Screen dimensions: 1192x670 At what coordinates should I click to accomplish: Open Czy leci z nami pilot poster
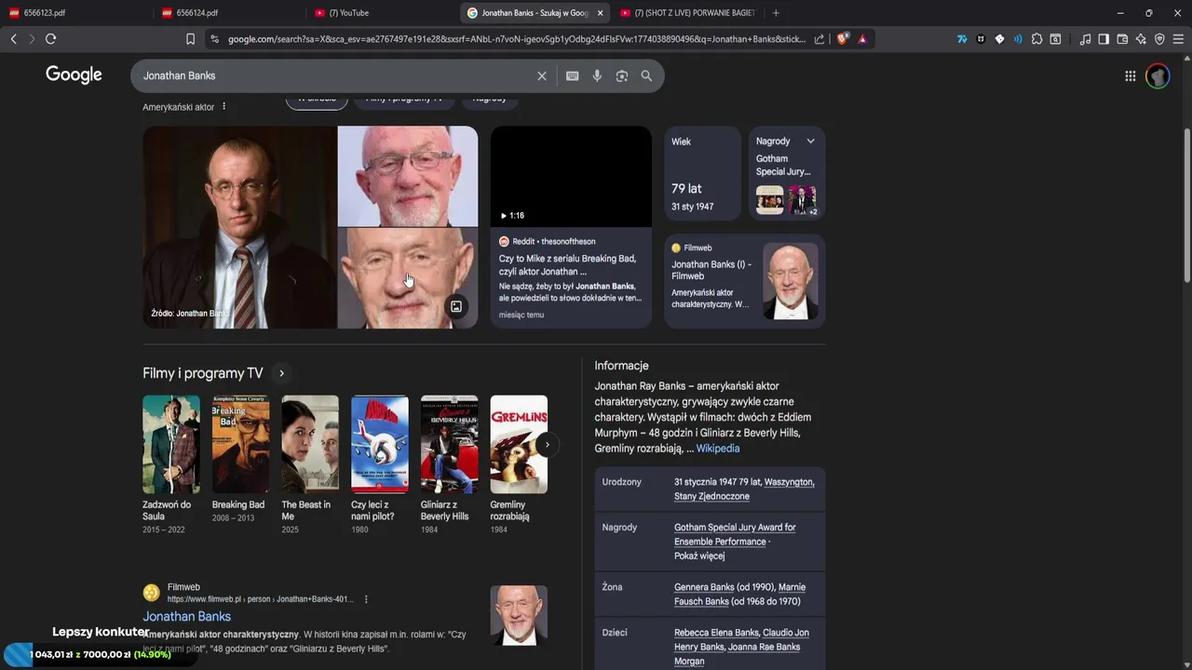380,445
